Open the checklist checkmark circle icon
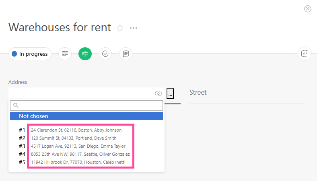Image resolution: width=317 pixels, height=181 pixels. 105,54
